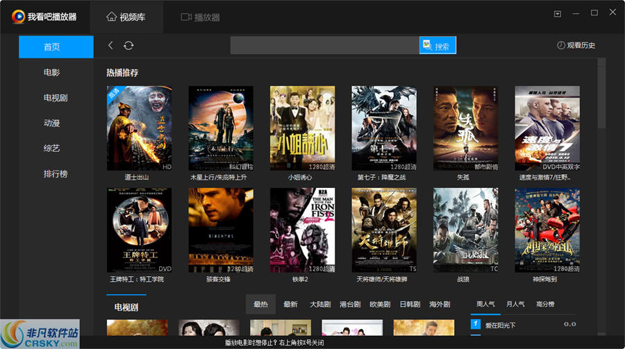The width and height of the screenshot is (625, 349).
Task: Click the vertical scrollbar thumb
Action: [601, 96]
